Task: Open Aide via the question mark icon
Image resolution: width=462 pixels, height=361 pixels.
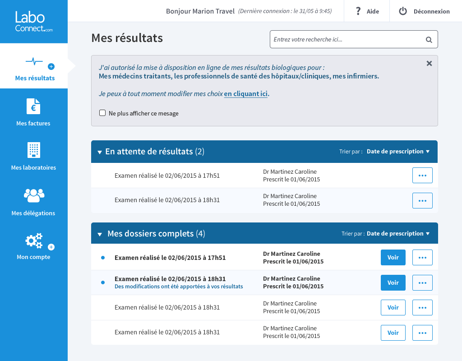Action: click(359, 11)
